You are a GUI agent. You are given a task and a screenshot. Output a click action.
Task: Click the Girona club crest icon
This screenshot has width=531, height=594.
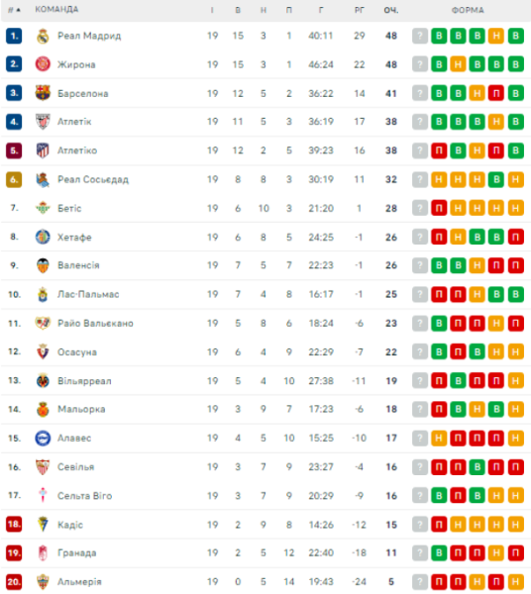(43, 64)
